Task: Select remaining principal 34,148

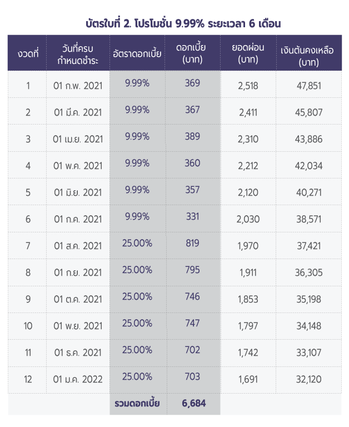Action: (309, 326)
